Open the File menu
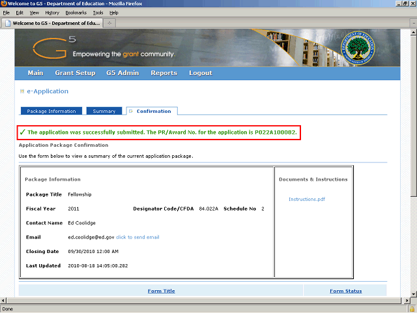 (x=6, y=13)
